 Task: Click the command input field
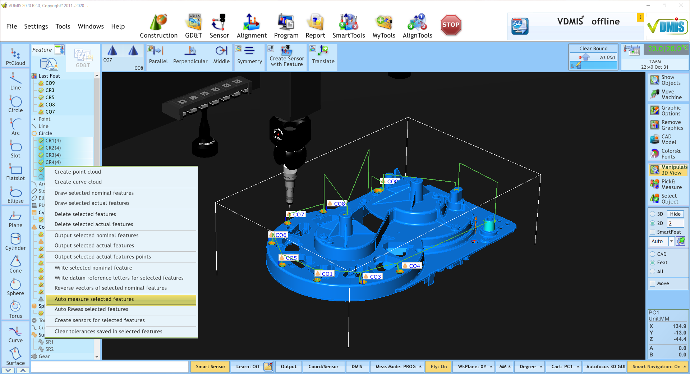[x=110, y=367]
